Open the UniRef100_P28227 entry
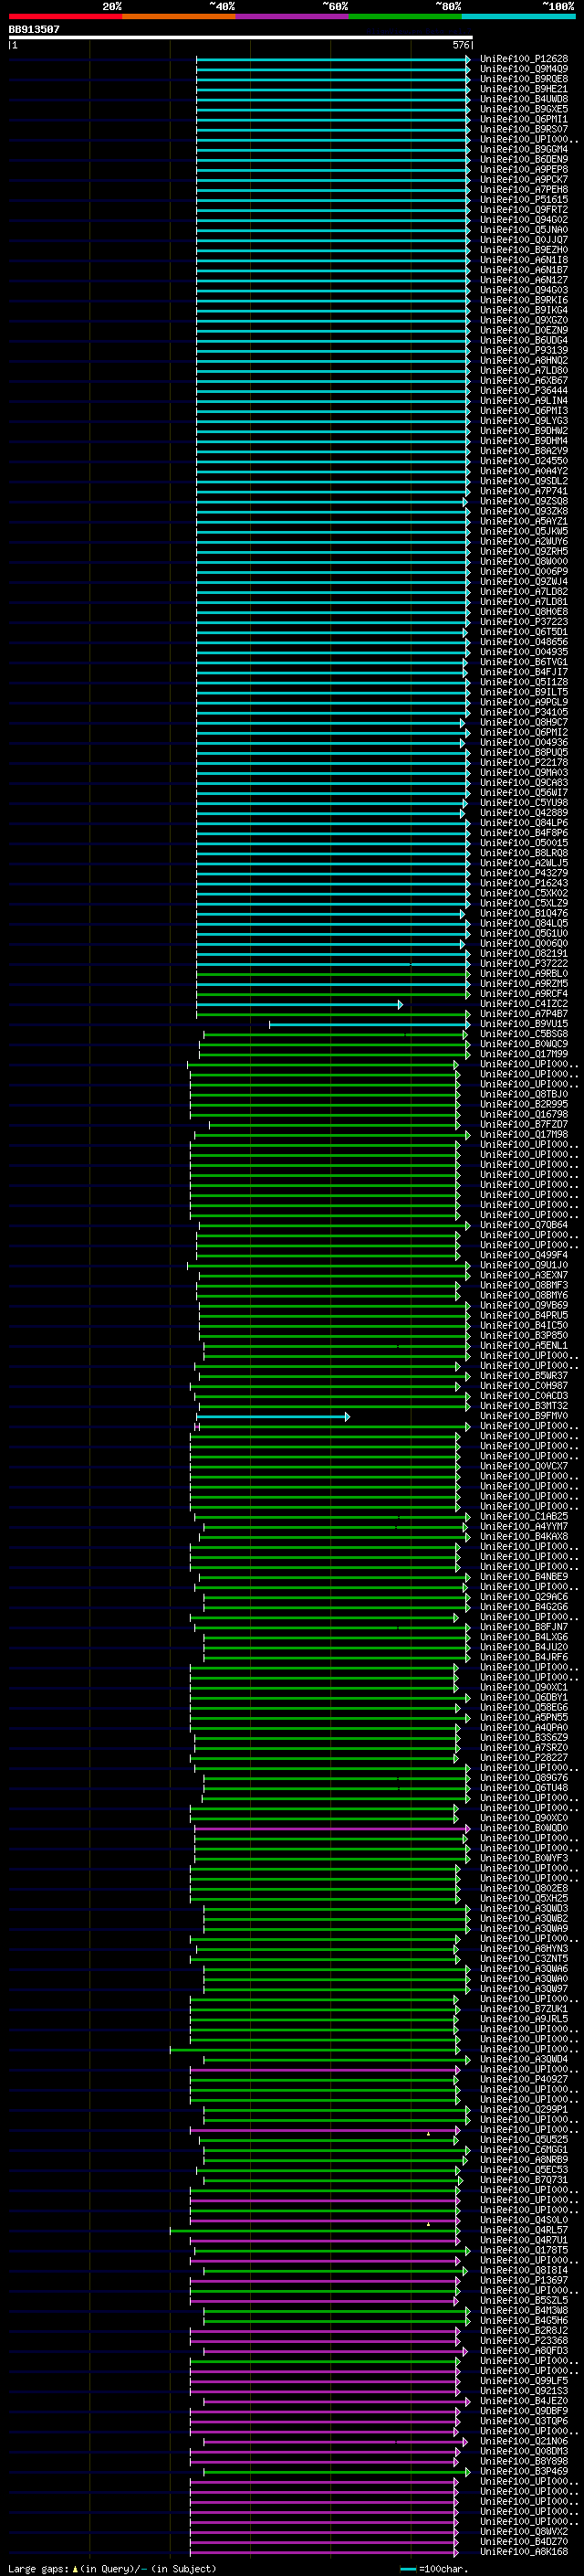This screenshot has width=584, height=2576. [x=523, y=1758]
